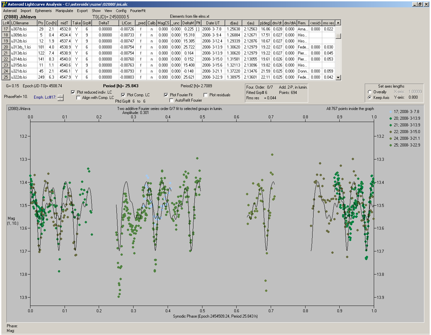Open the Manipulate menu
Image resolution: width=431 pixels, height=335 pixels.
pyautogui.click(x=64, y=11)
